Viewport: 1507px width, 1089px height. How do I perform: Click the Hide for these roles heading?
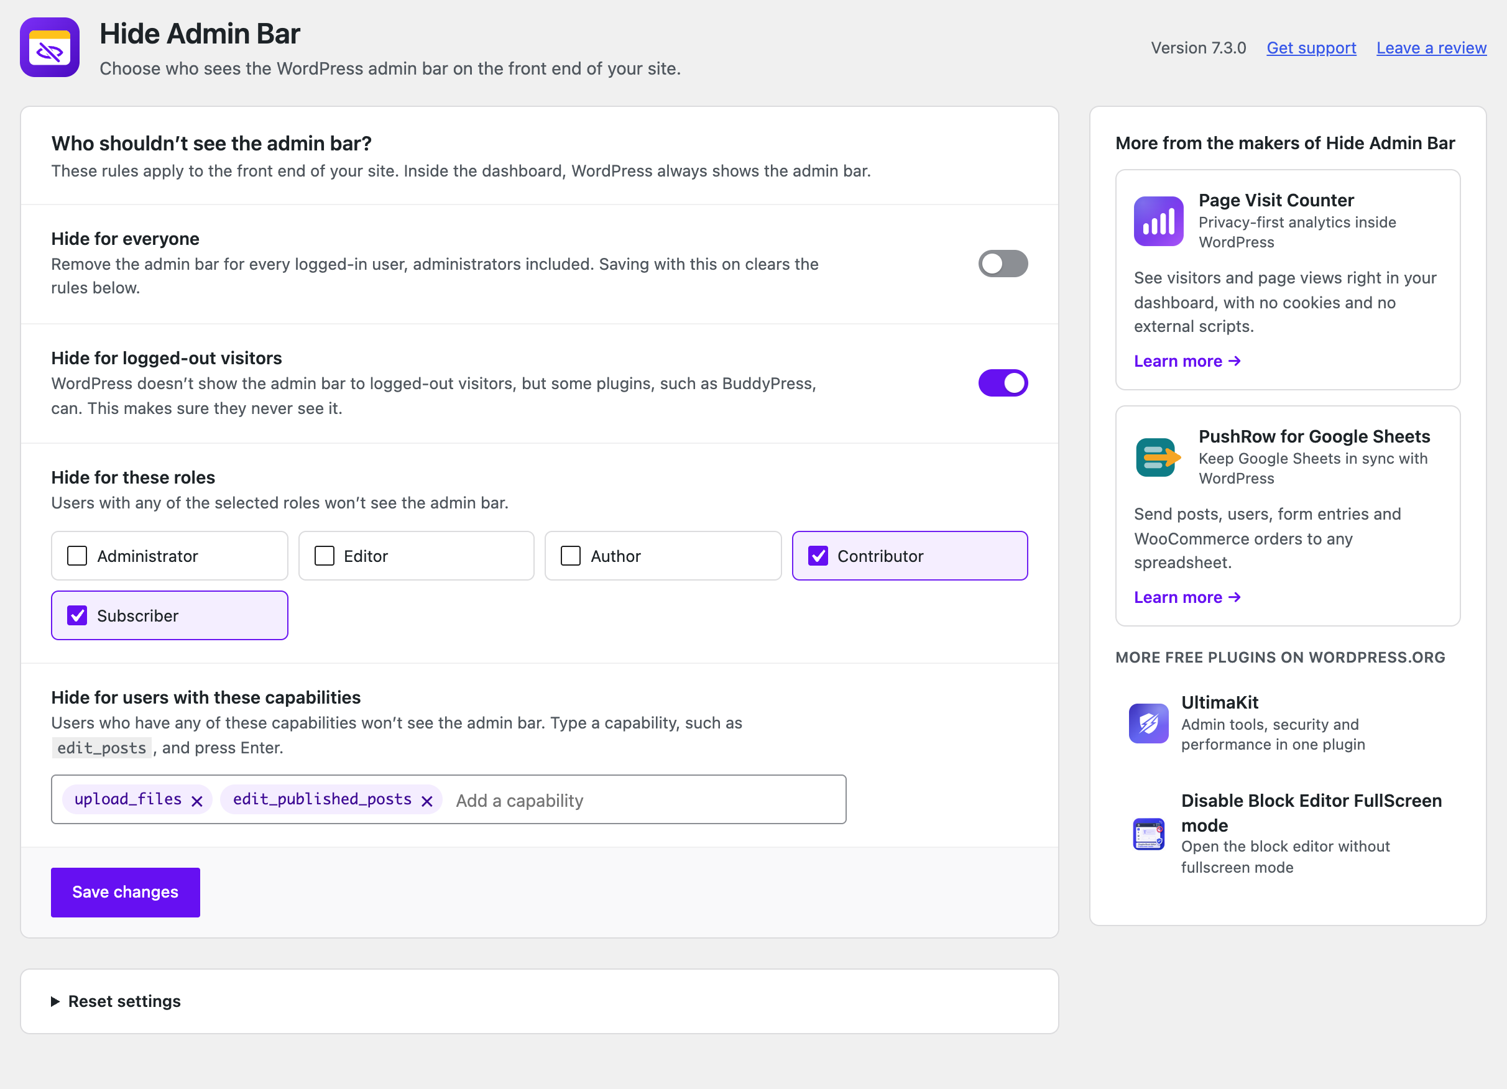pyautogui.click(x=133, y=477)
